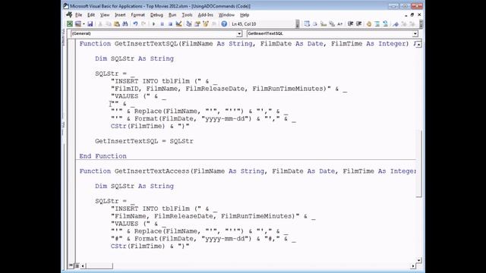Click the Undo arrow icon
The height and width of the screenshot is (273, 486).
(x=135, y=24)
